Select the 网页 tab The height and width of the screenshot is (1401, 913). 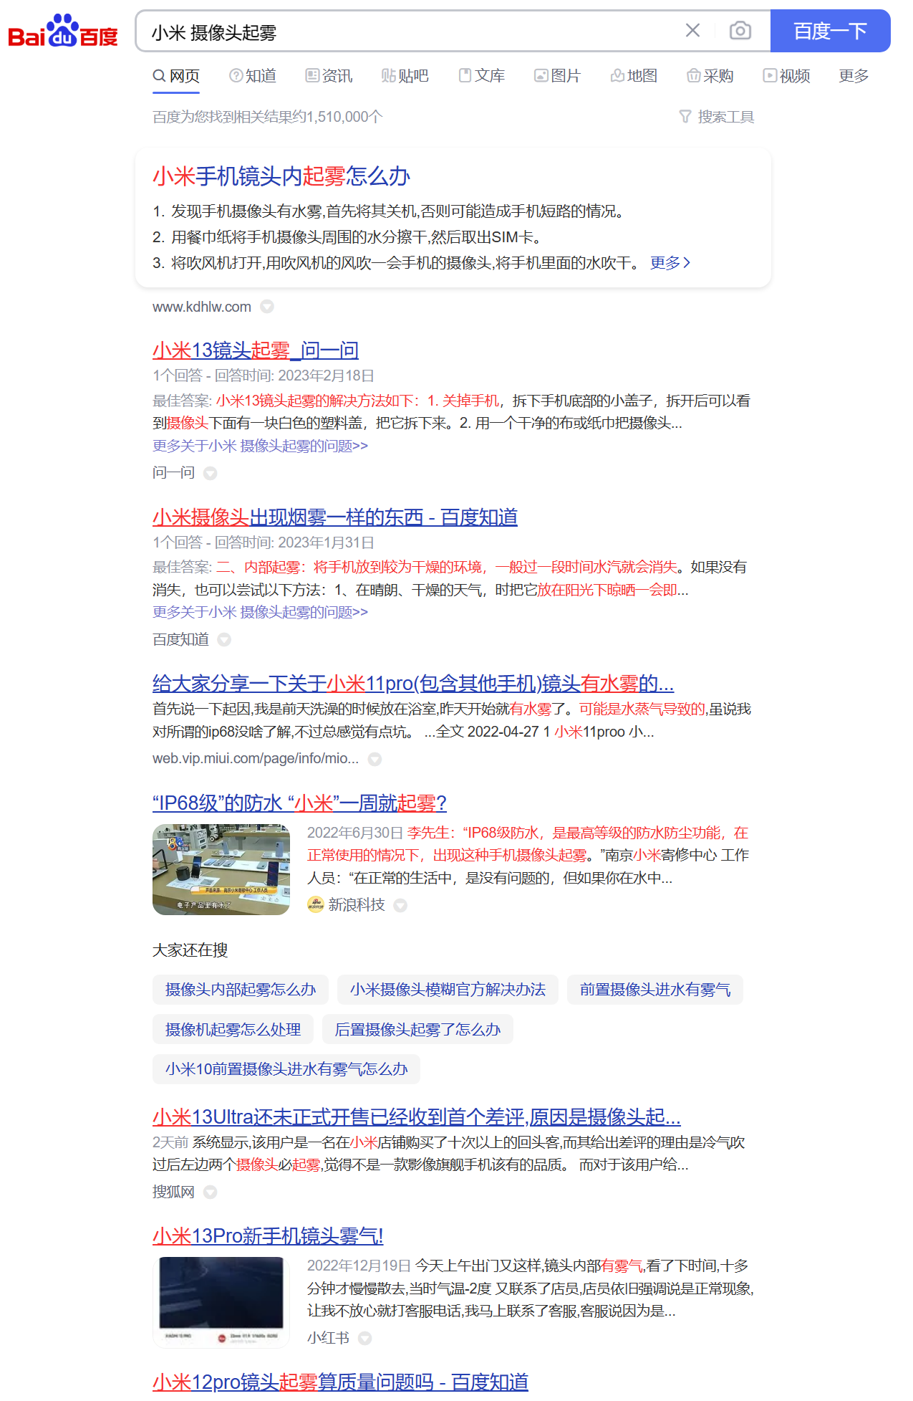176,76
